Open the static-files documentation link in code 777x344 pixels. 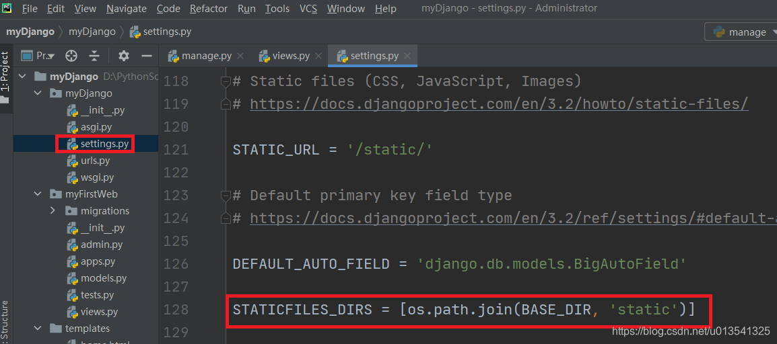[499, 103]
